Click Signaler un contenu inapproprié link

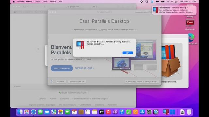coord(42,105)
